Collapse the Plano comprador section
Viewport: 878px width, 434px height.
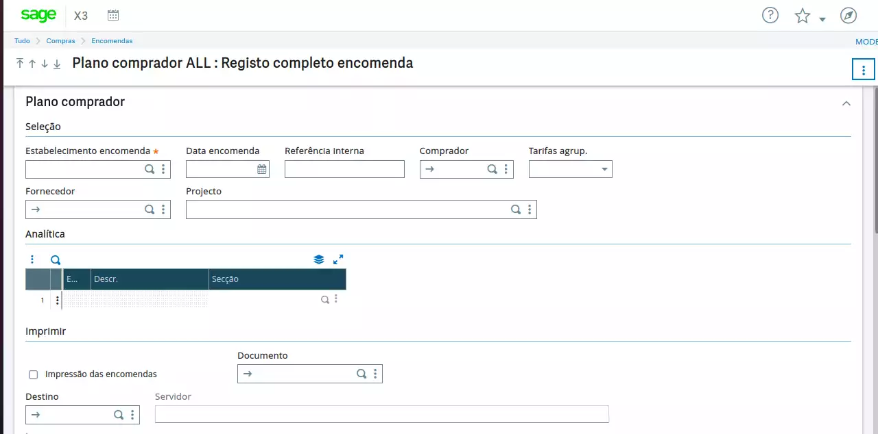pos(846,103)
